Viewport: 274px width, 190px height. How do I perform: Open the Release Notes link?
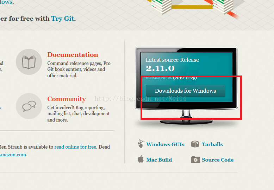pos(159,78)
